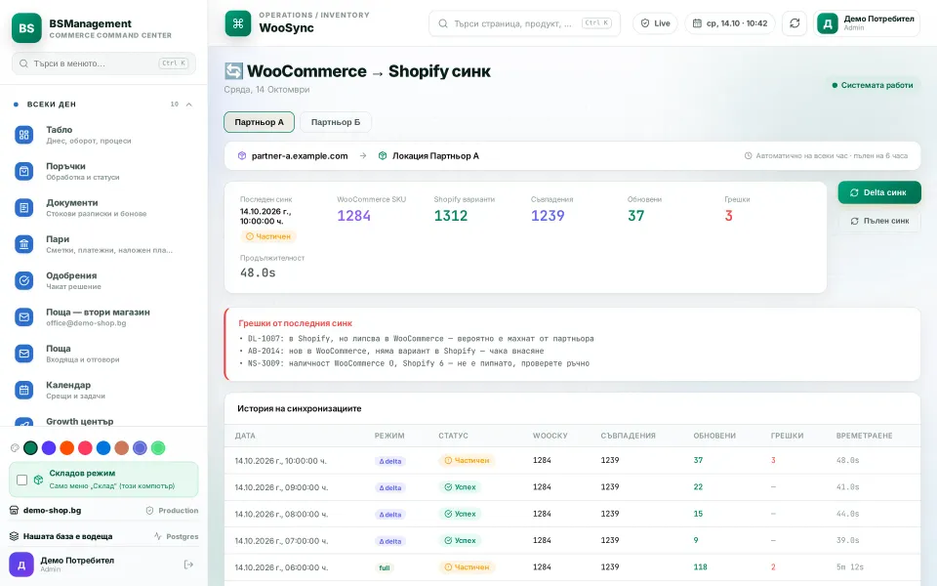Select the blue theme swatch
The width and height of the screenshot is (937, 586).
click(103, 448)
